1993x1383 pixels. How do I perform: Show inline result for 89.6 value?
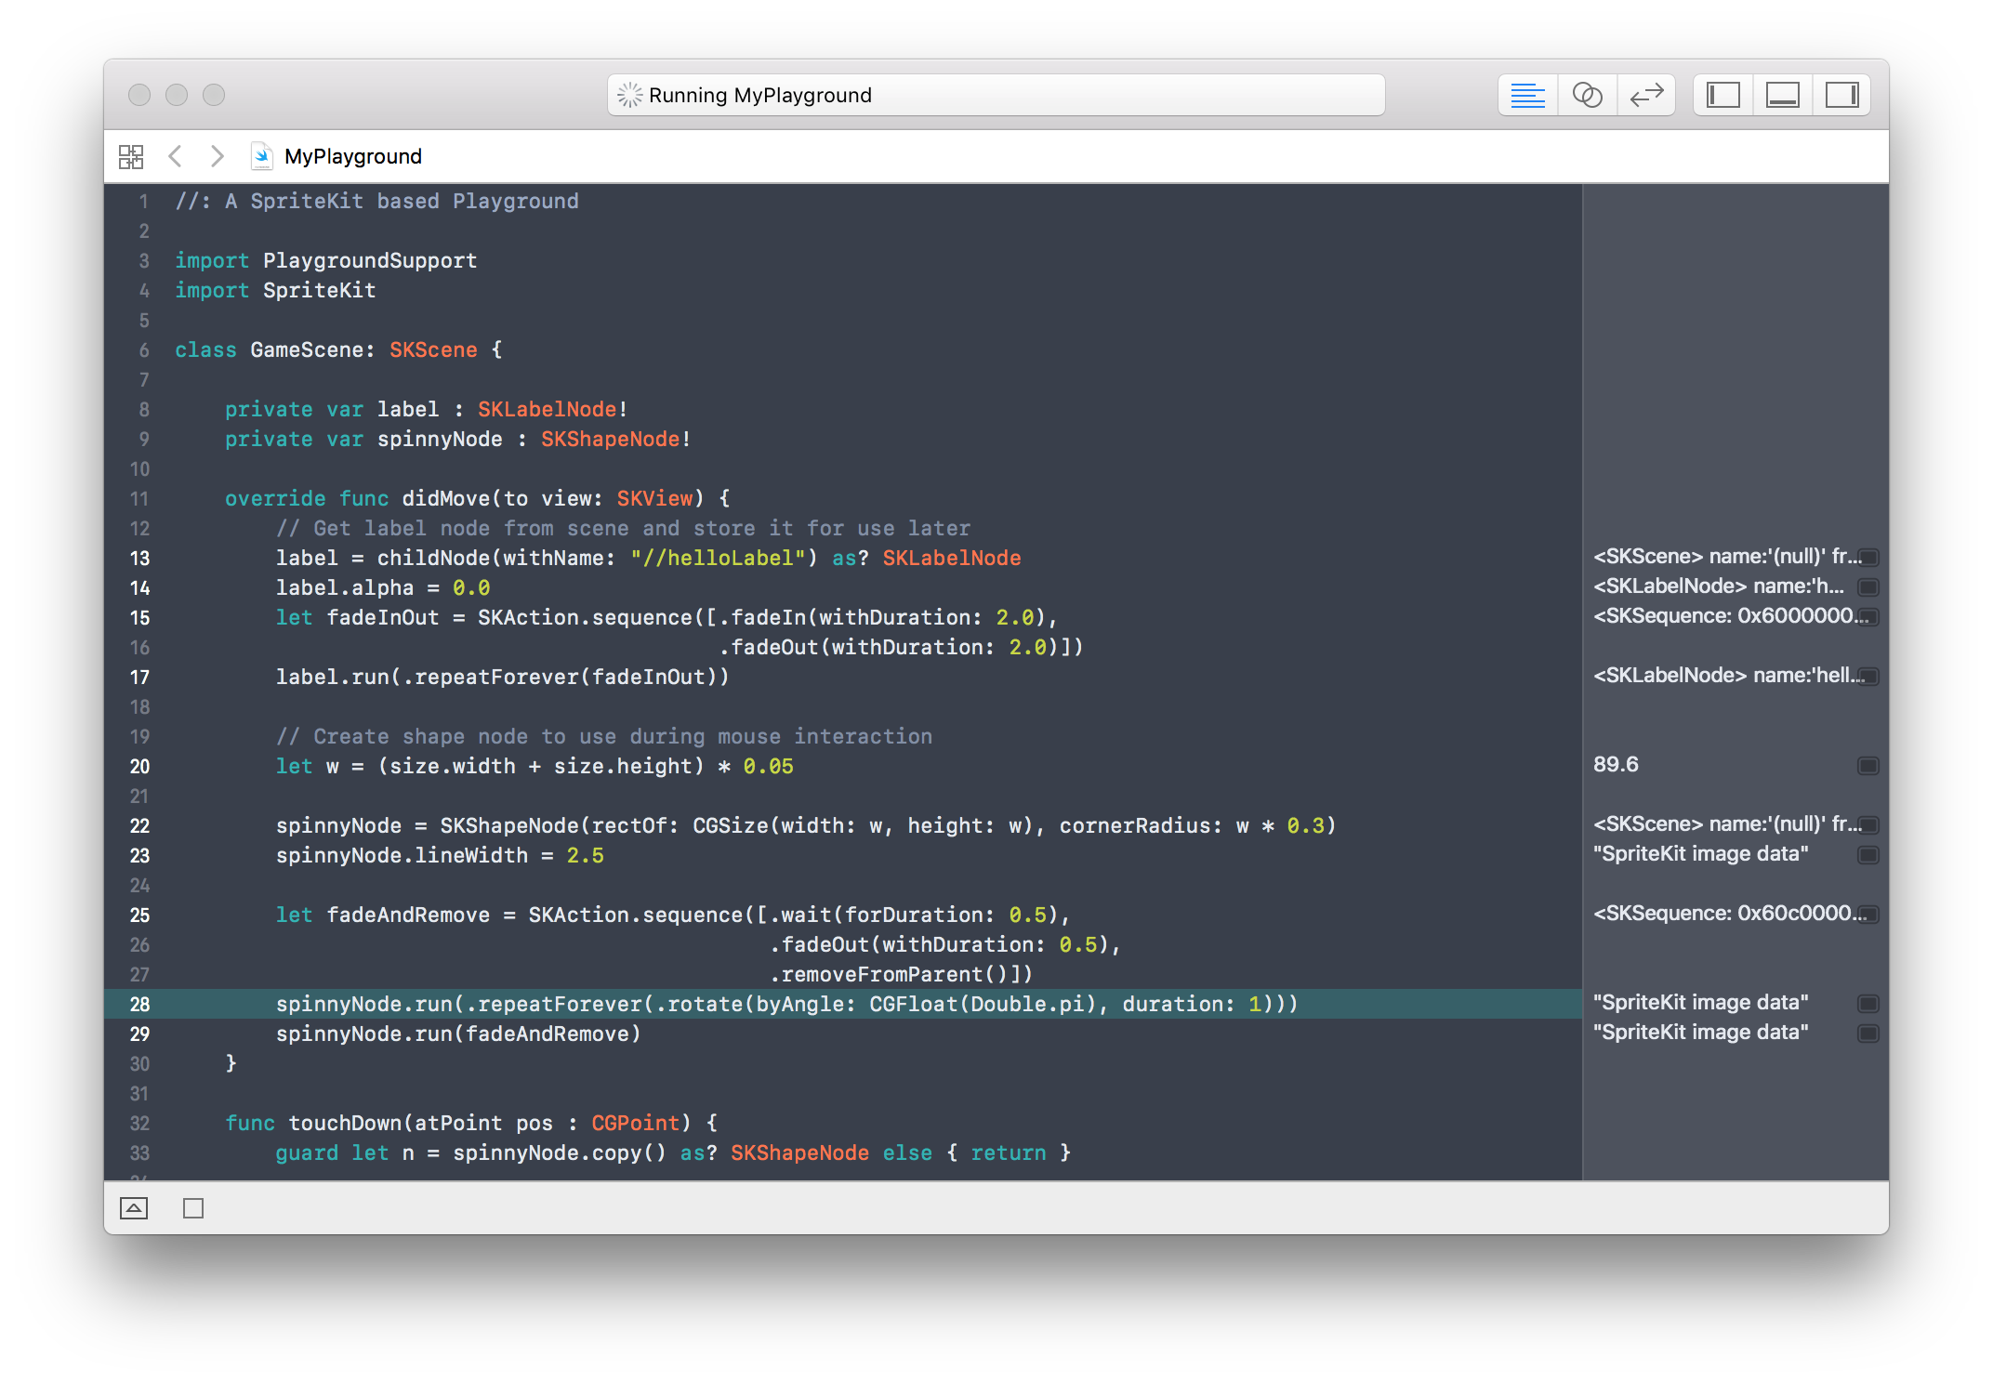coord(1868,766)
